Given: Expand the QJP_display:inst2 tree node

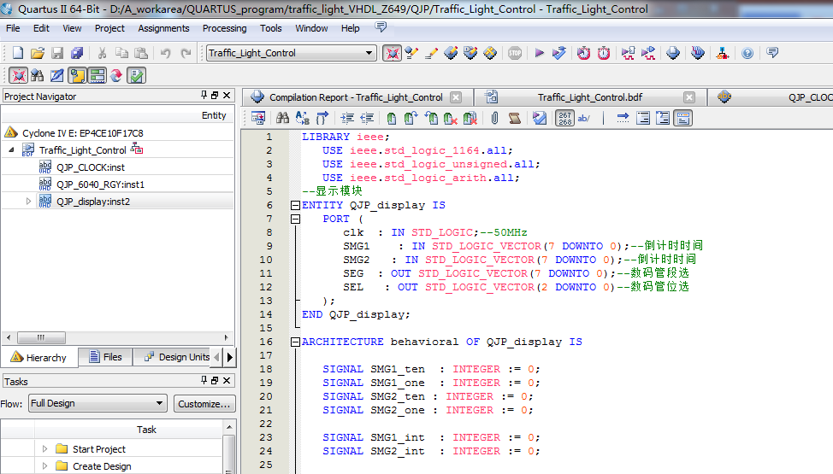Looking at the screenshot, I should [x=29, y=202].
